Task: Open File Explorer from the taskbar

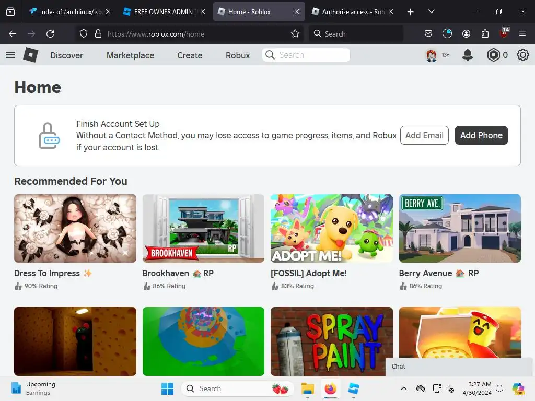Action: 307,388
